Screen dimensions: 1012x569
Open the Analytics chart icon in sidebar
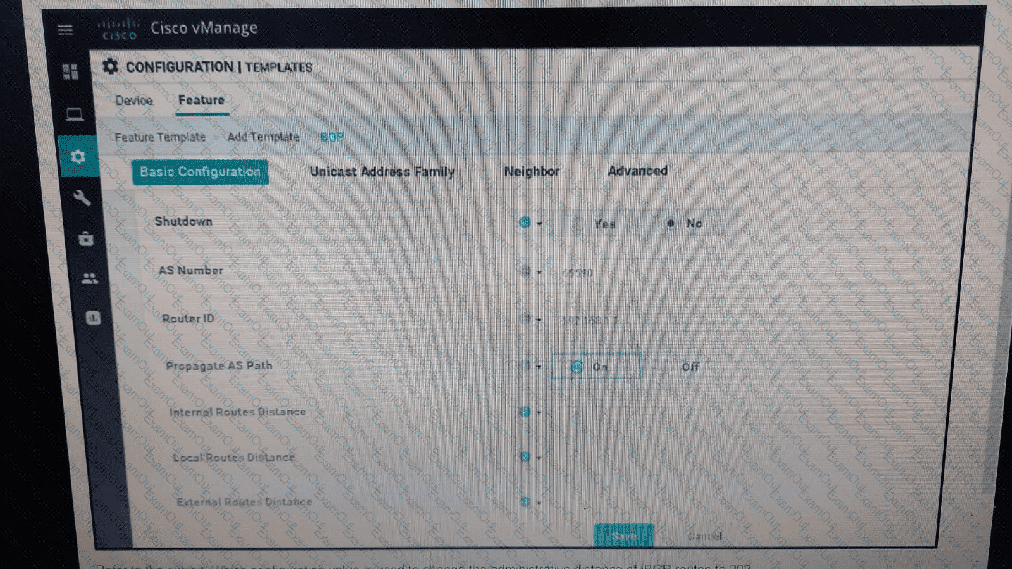(x=94, y=318)
